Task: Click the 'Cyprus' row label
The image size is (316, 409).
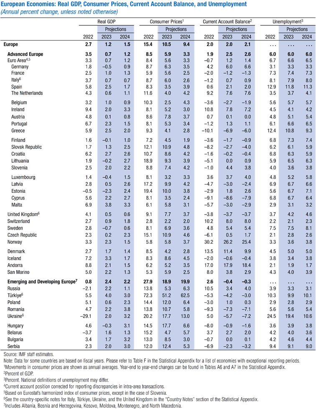Action: (18, 198)
